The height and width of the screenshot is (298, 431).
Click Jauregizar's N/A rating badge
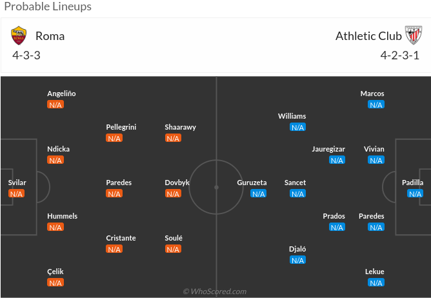point(337,160)
